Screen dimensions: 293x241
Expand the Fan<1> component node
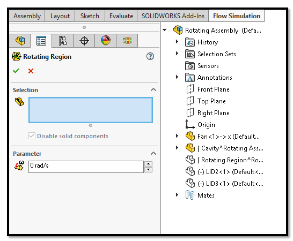coord(177,136)
